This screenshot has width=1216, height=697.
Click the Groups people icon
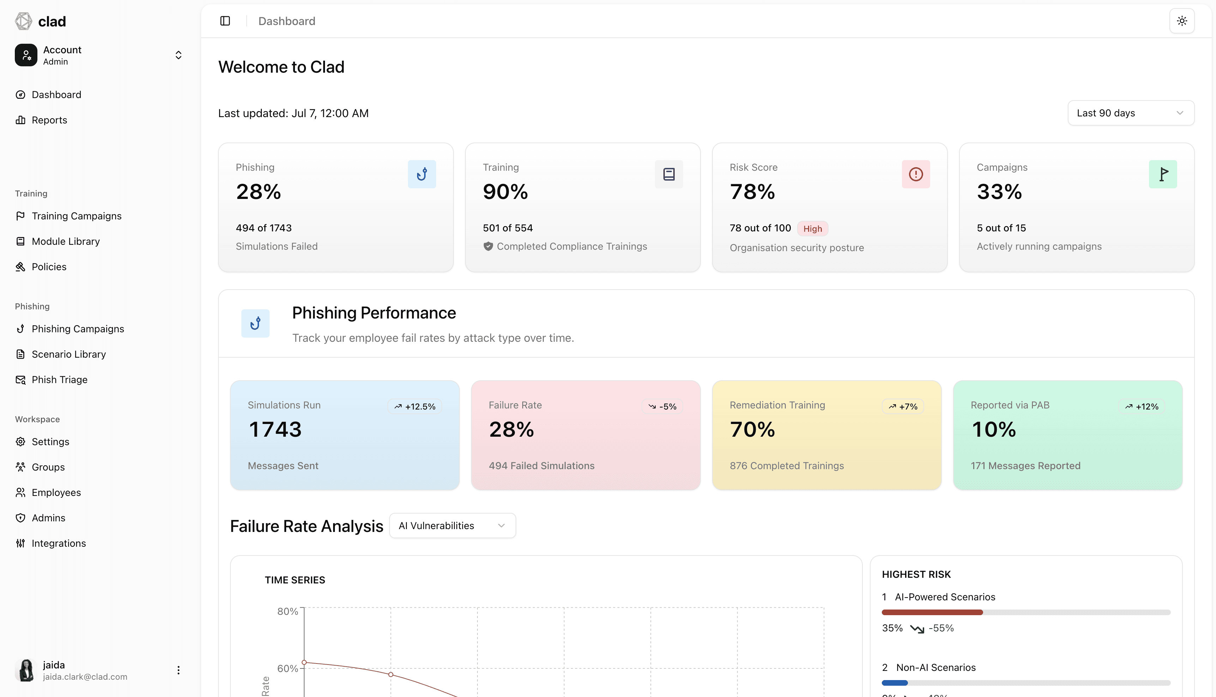20,467
